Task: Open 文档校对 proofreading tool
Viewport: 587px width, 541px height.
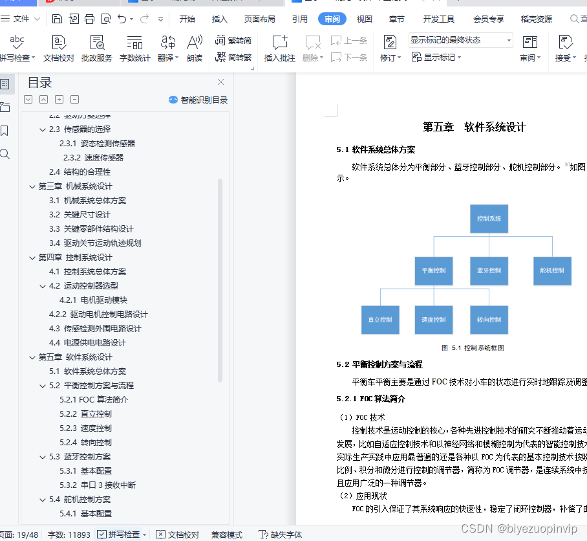Action: [x=59, y=49]
